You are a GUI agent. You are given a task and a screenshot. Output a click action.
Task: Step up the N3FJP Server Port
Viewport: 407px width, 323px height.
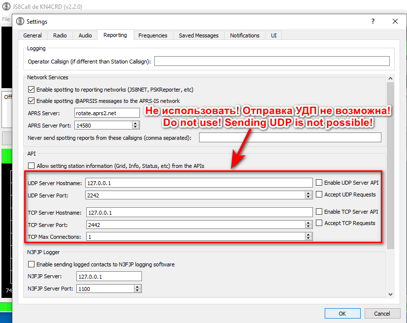click(x=137, y=287)
